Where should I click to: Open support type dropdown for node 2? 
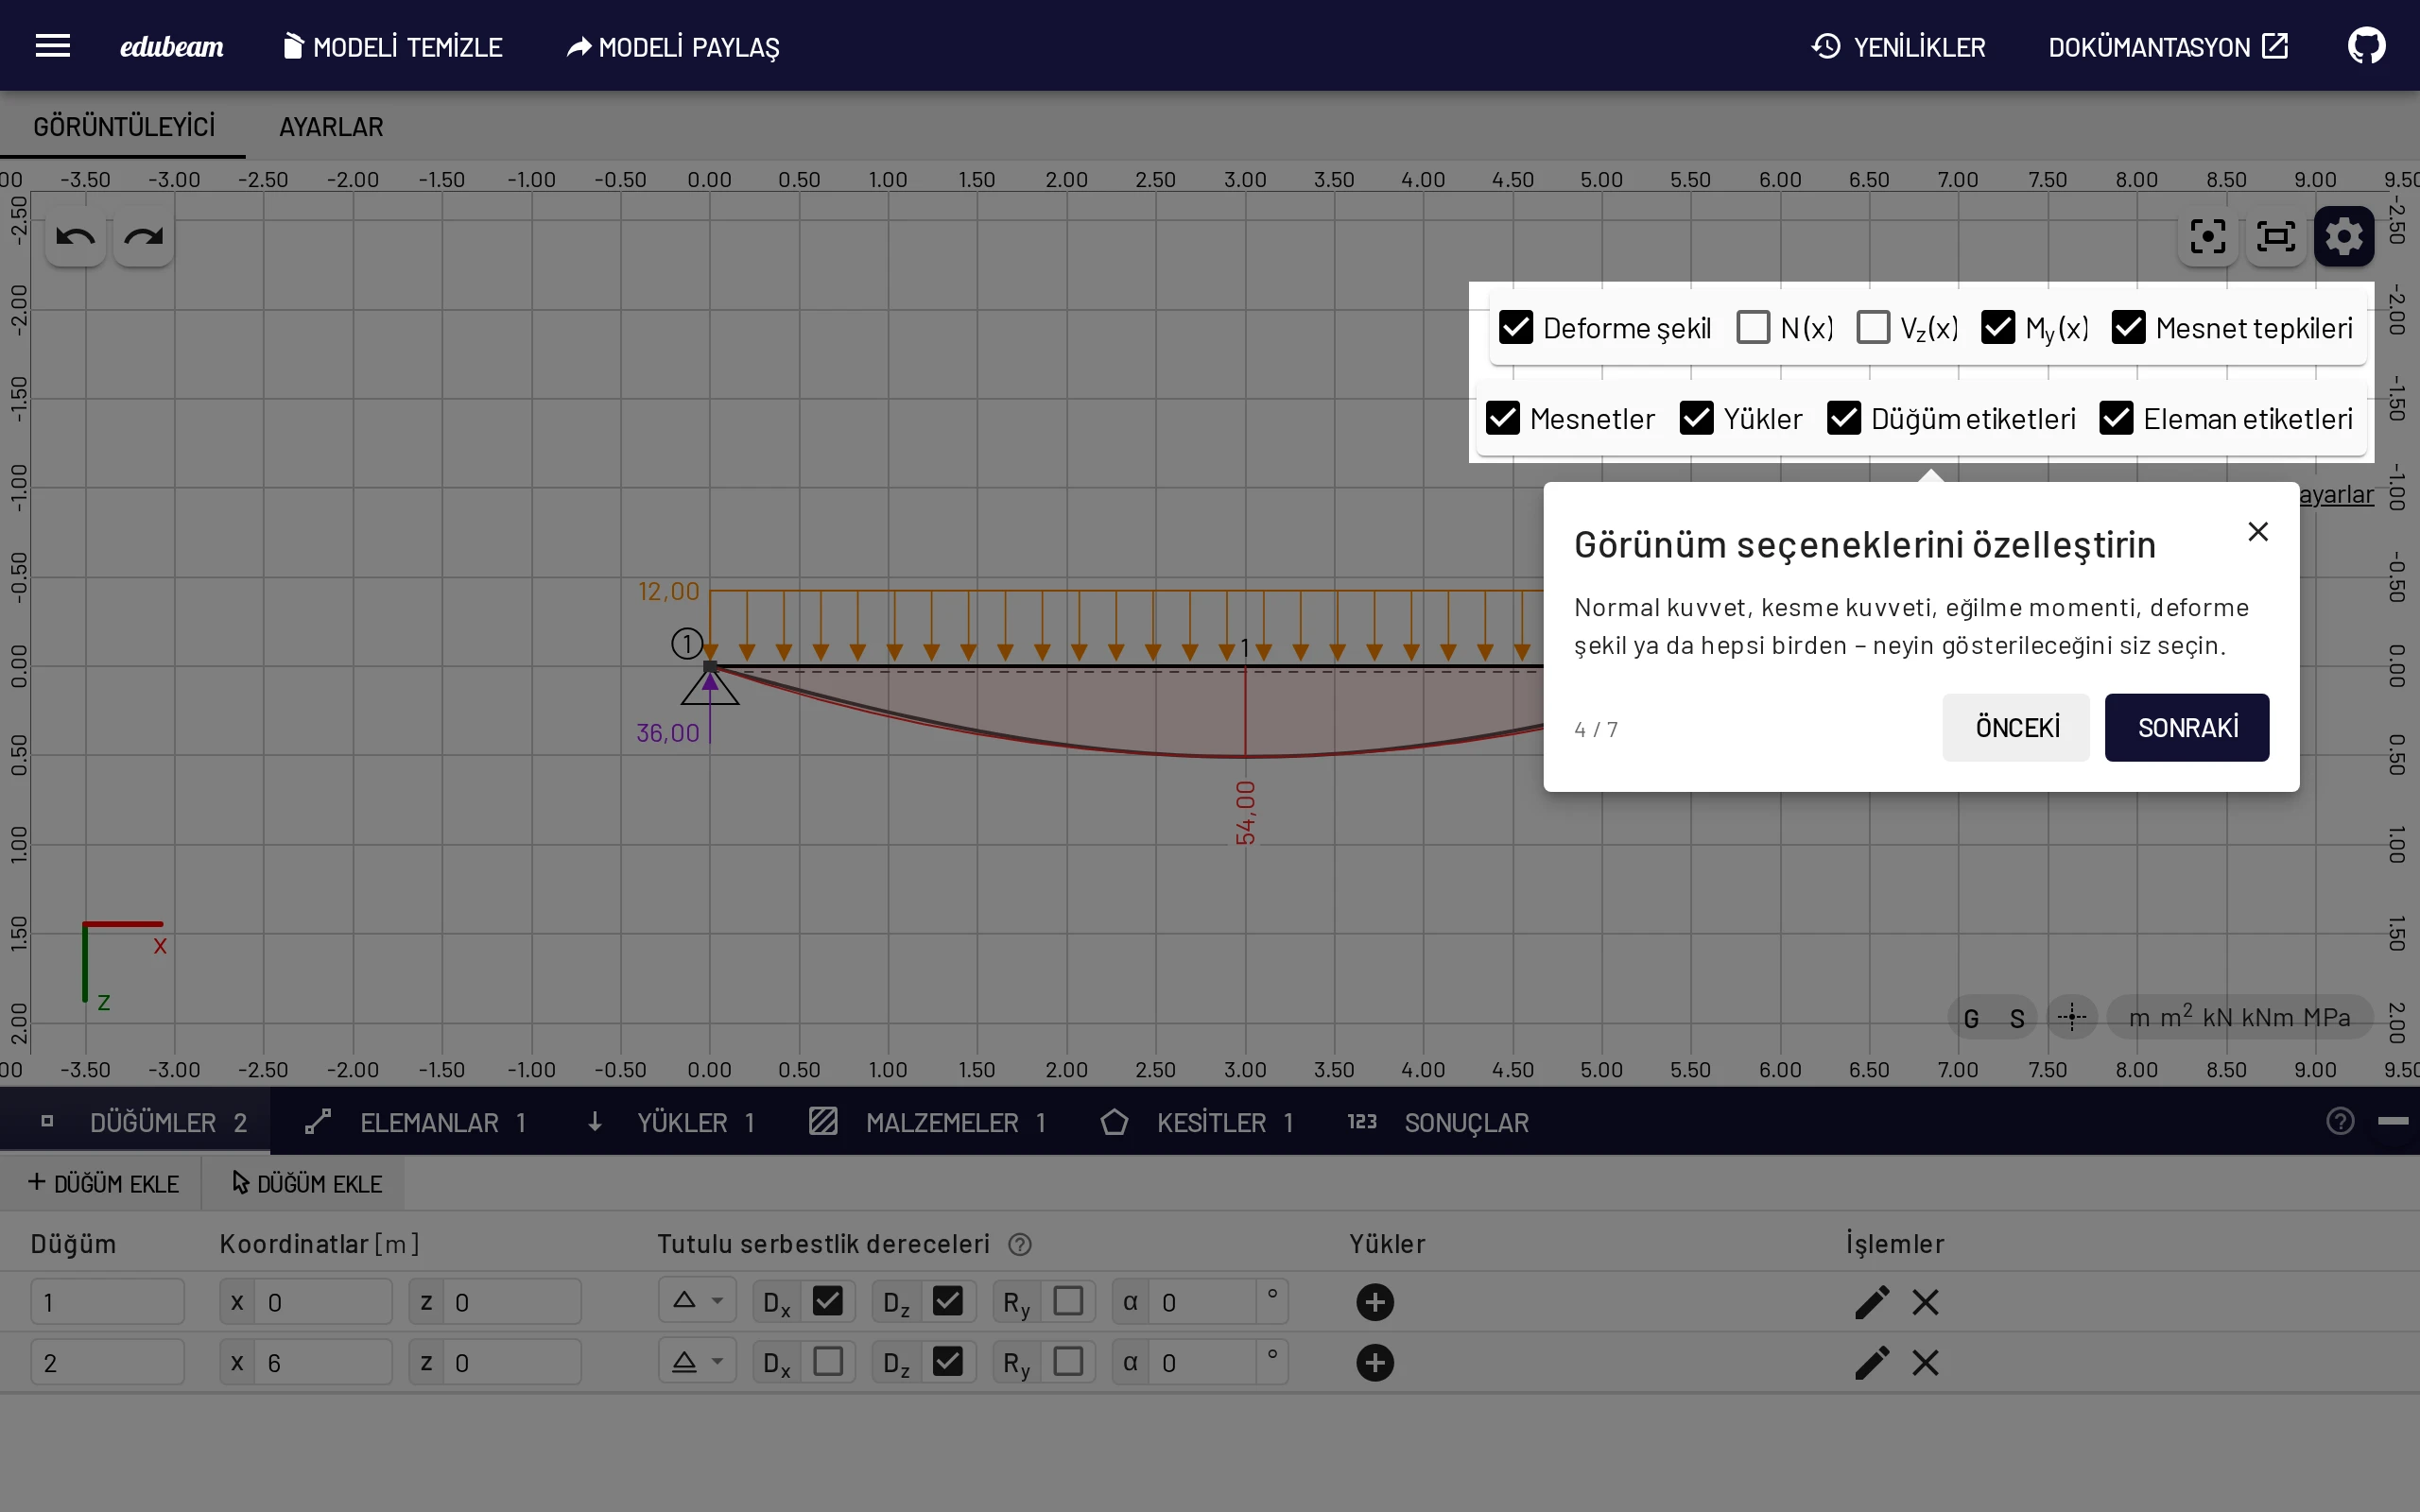pos(697,1361)
